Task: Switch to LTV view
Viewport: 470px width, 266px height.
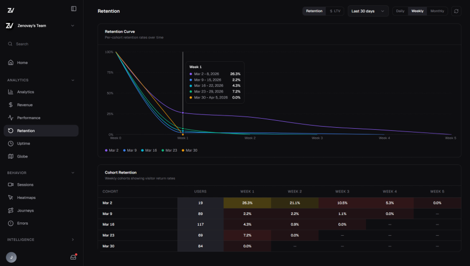Action: pyautogui.click(x=335, y=11)
